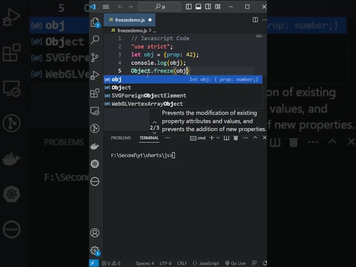The height and width of the screenshot is (267, 356).
Task: Select the freezedemo.js editor tab
Action: click(130, 20)
